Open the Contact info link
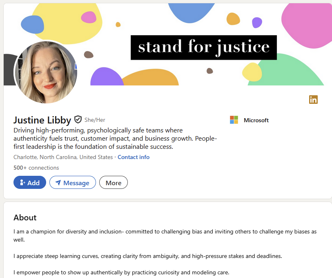This screenshot has width=332, height=278. (134, 157)
